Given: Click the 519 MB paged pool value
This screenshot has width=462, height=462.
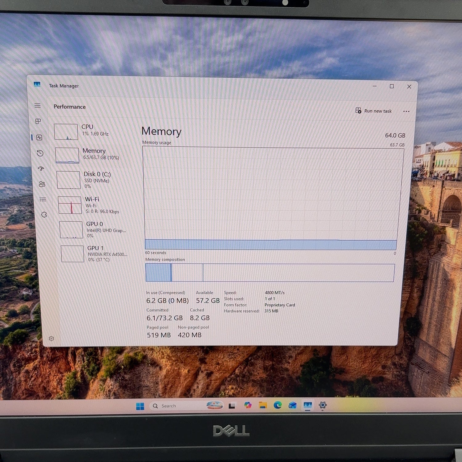Looking at the screenshot, I should pyautogui.click(x=159, y=335).
